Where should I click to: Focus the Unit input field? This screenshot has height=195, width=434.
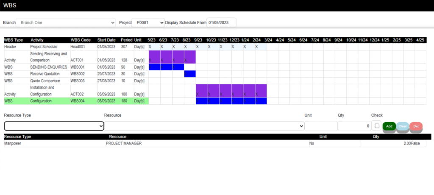(x=321, y=126)
